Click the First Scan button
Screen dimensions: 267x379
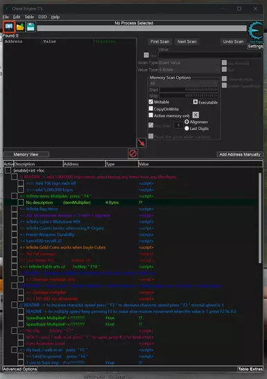(160, 42)
